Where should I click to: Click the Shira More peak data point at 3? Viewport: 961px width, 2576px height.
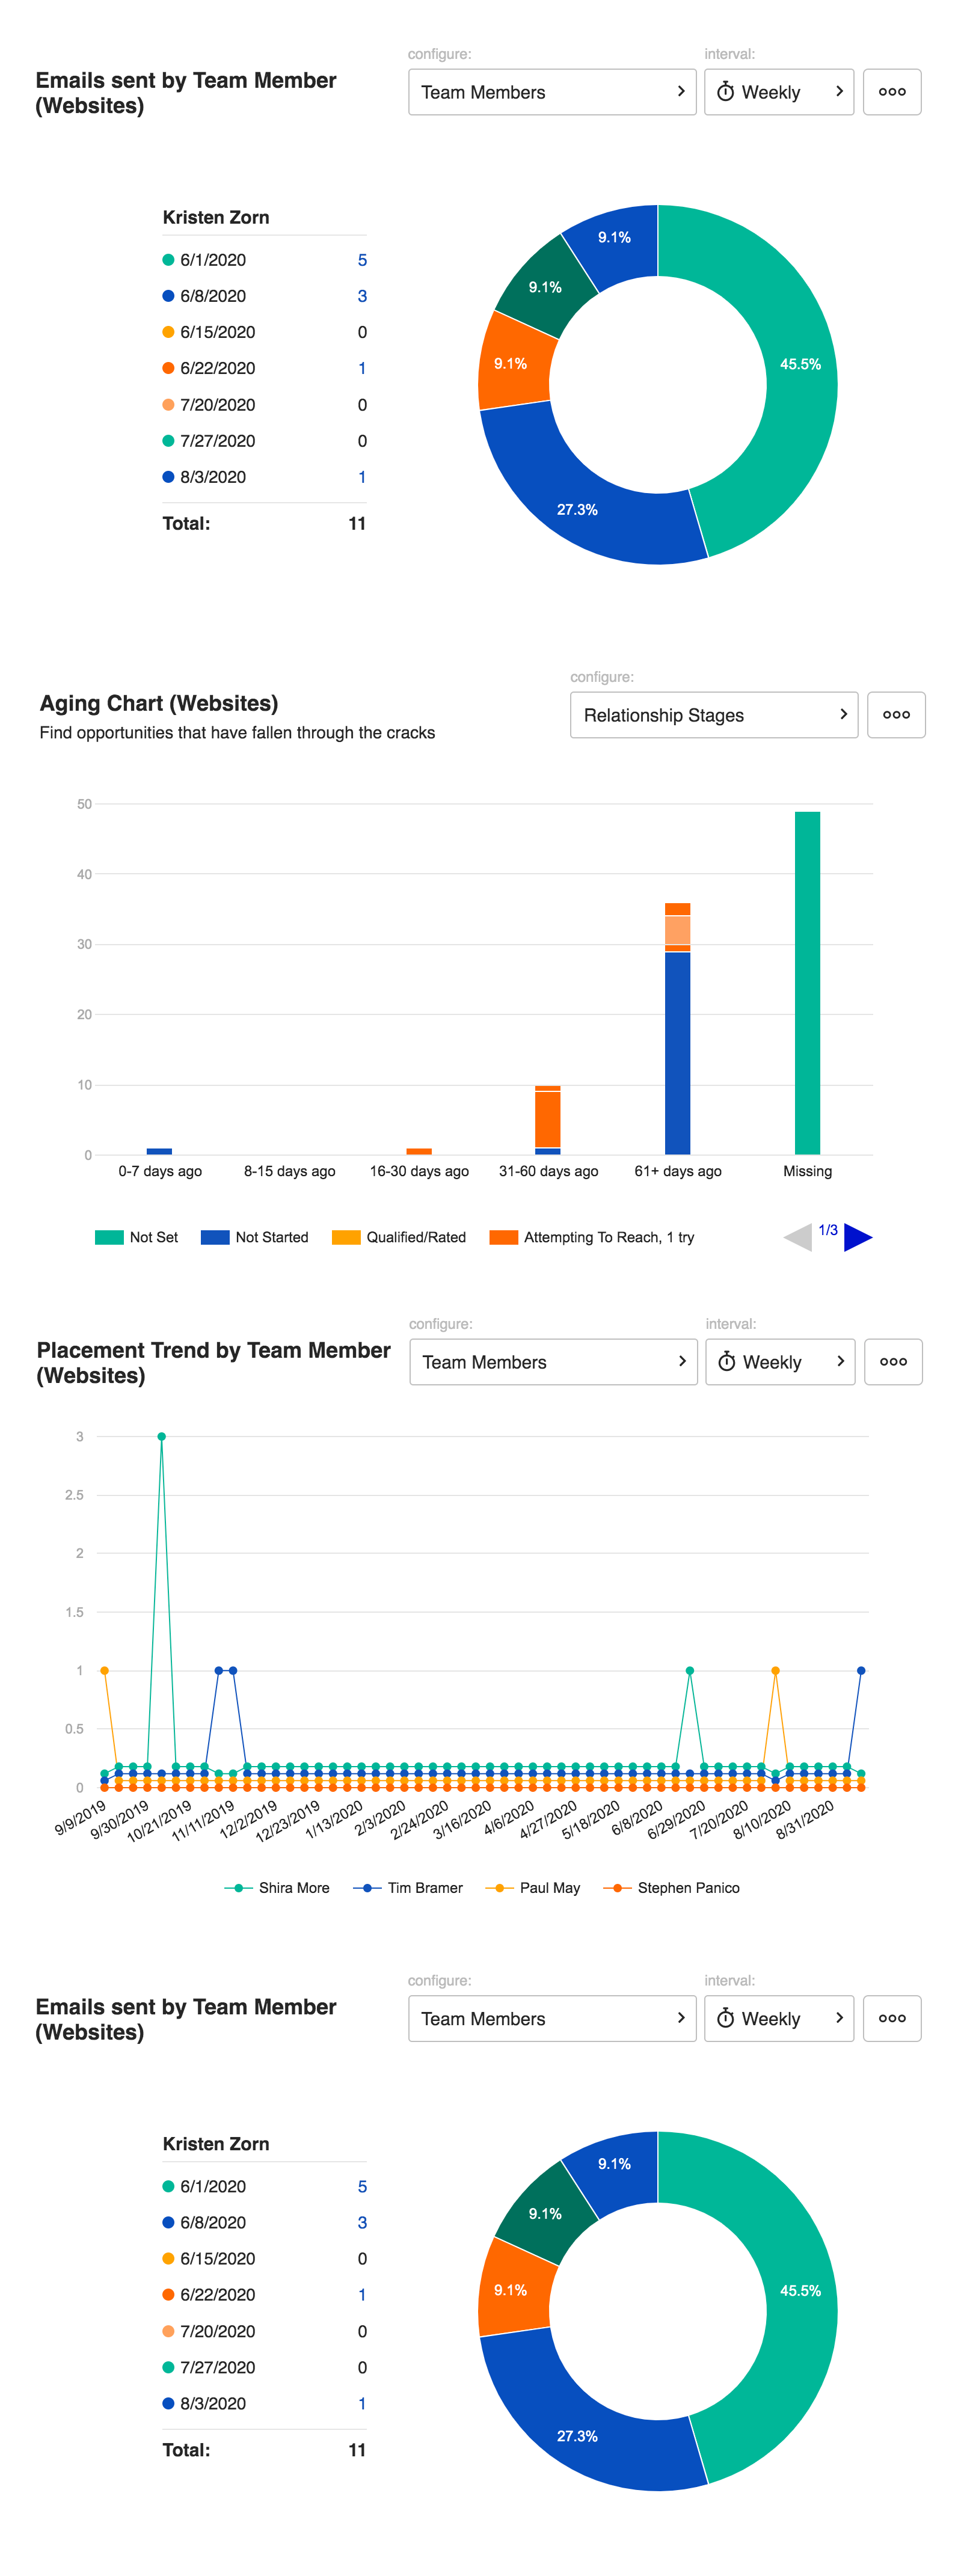(x=162, y=1436)
